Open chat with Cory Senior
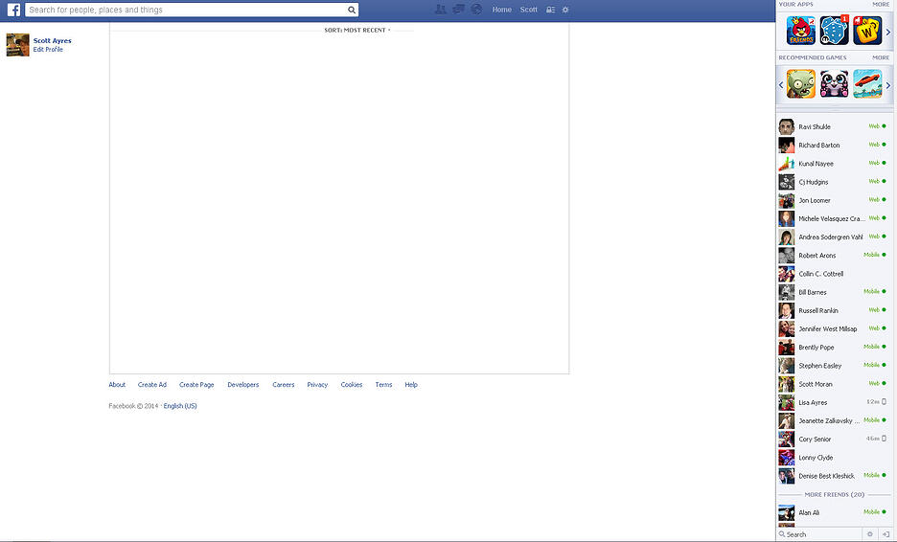 coord(833,440)
